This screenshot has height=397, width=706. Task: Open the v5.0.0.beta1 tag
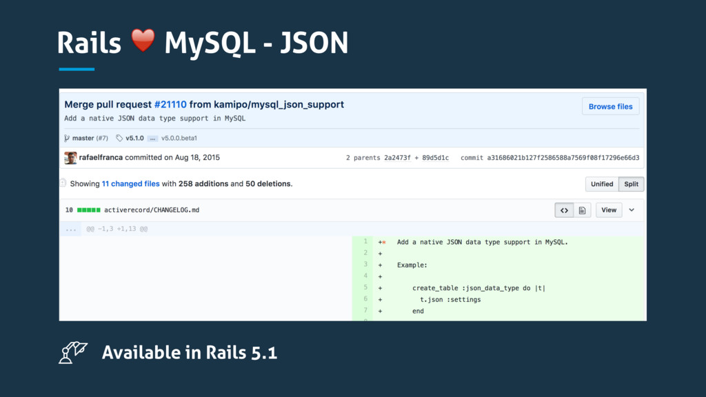click(179, 138)
